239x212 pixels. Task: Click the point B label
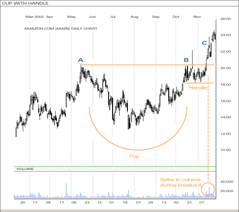click(x=186, y=60)
